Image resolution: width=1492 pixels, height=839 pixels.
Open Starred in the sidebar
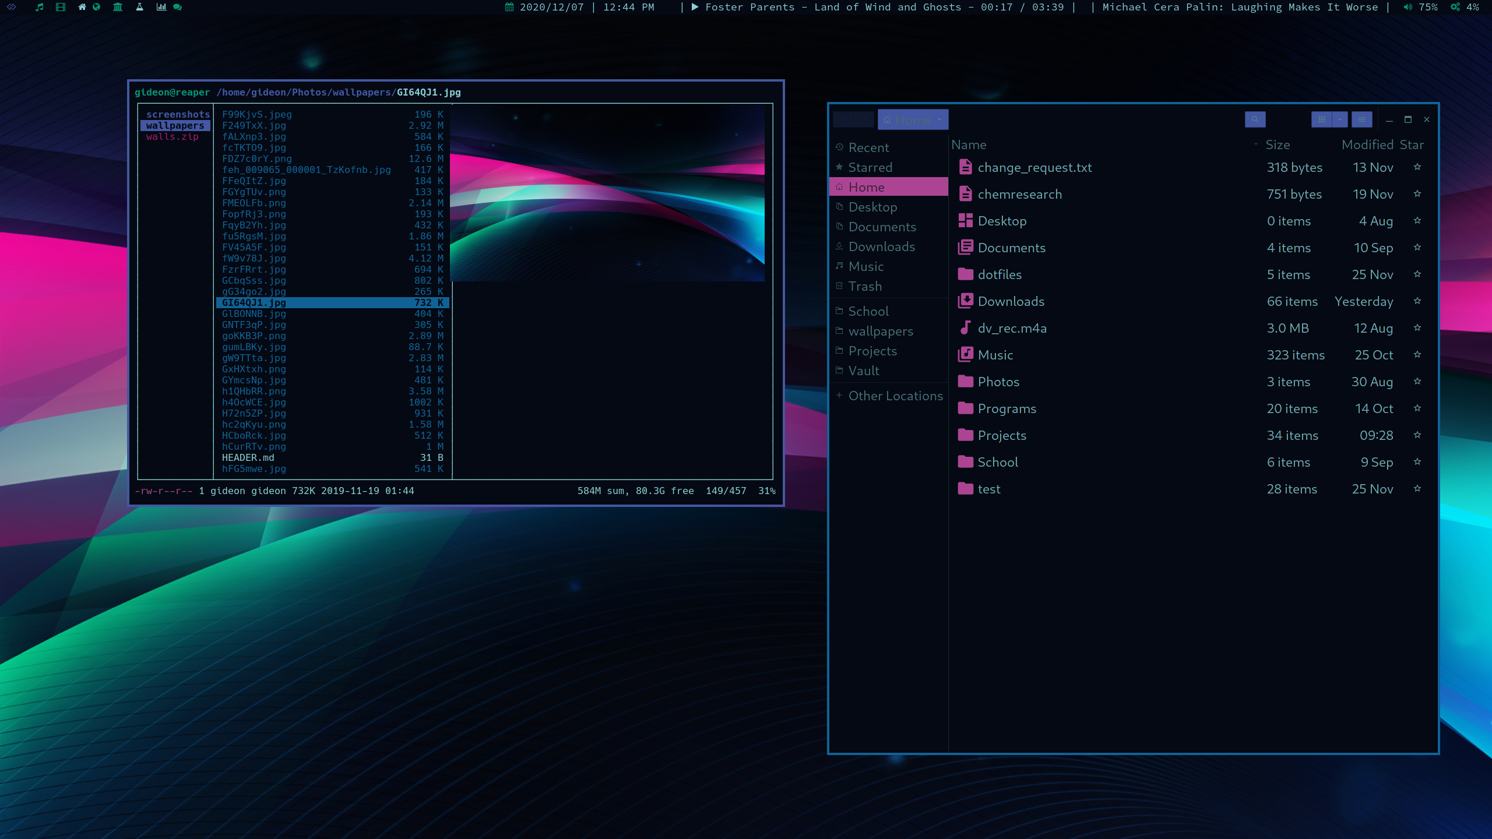pos(870,167)
